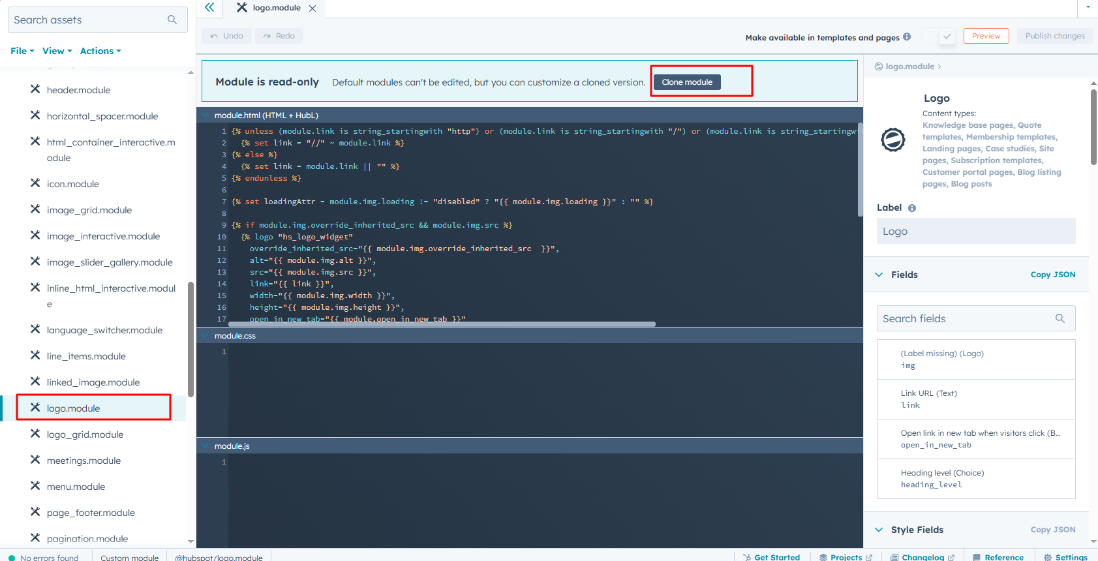Open the Actions dropdown menu

point(100,51)
